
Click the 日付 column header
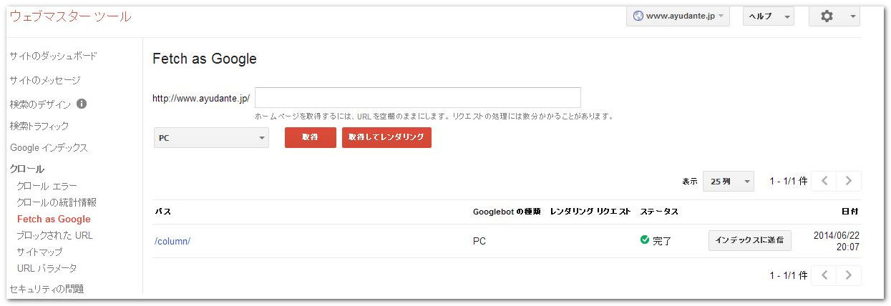[850, 212]
